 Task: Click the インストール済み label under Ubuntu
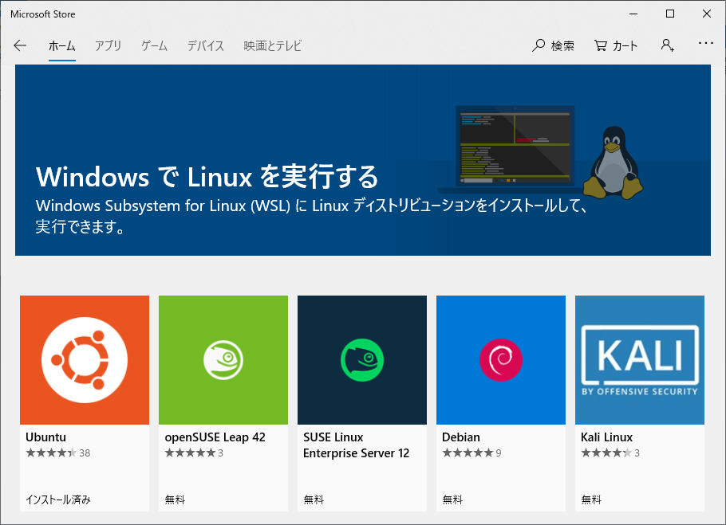point(58,500)
